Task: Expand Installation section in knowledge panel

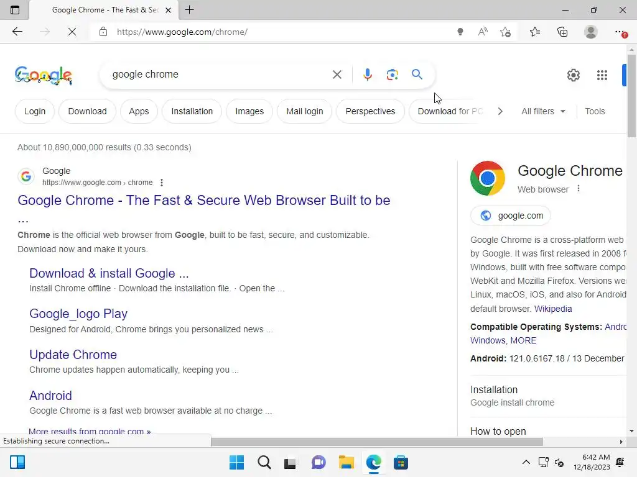Action: tap(549, 396)
